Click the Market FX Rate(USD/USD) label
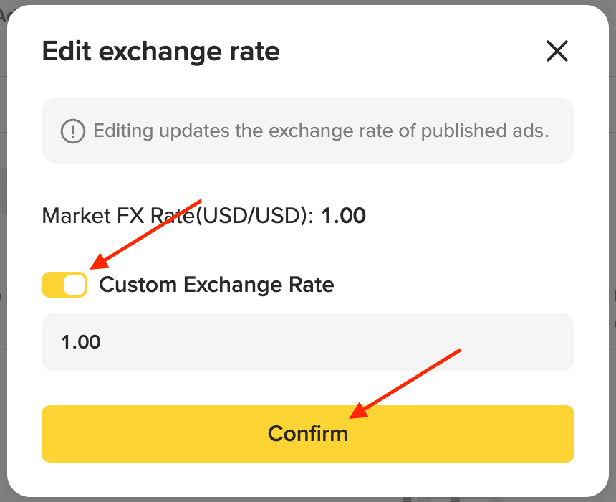The image size is (616, 502). point(178,215)
